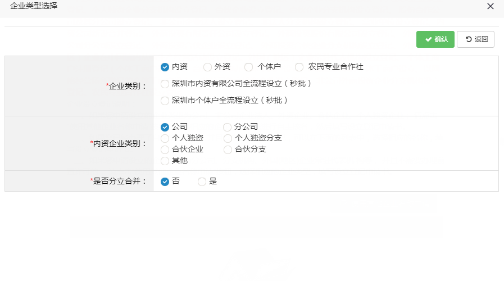The image size is (504, 281).
Task: Set 是否分立合并 to 是
Action: click(202, 182)
